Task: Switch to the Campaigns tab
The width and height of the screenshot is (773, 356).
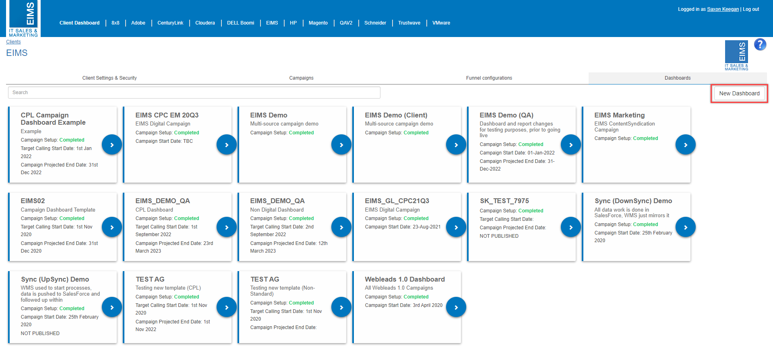Action: (301, 78)
